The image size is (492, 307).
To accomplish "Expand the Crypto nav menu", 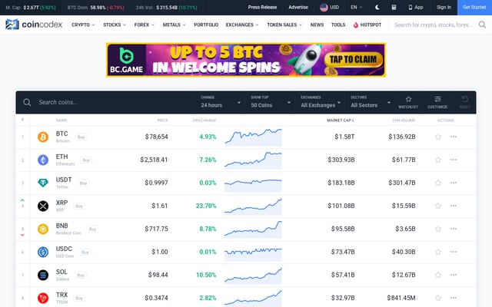I will (83, 25).
